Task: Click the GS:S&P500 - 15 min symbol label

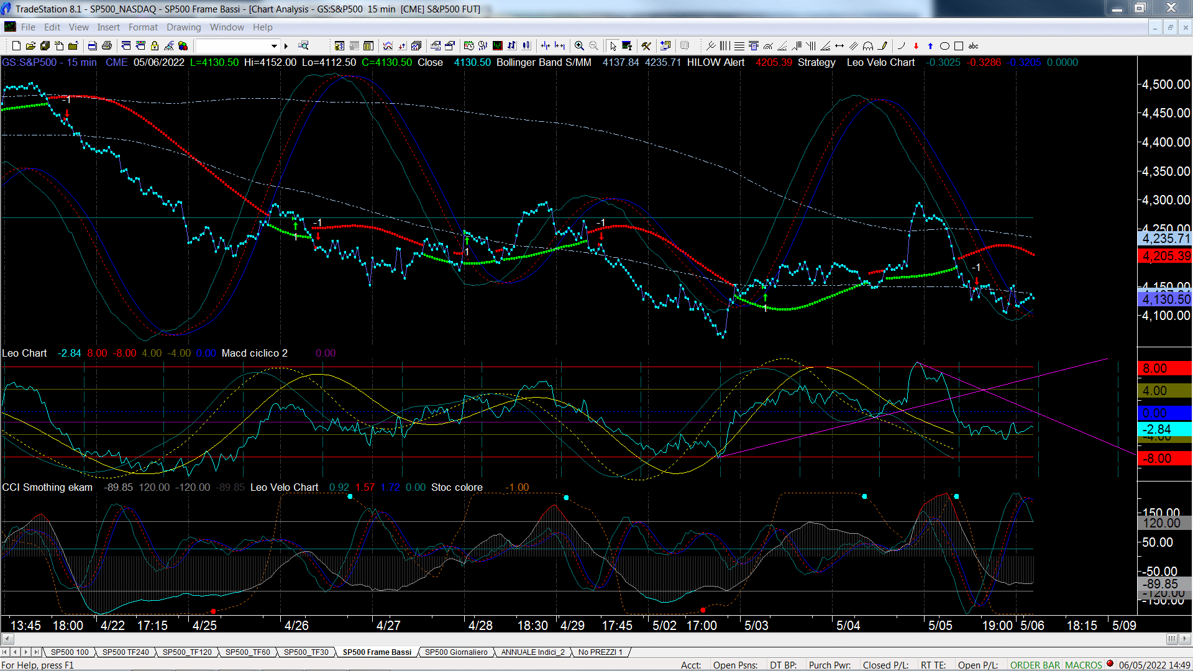Action: point(50,62)
